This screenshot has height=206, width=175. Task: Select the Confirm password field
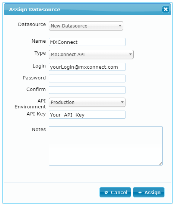click(87, 90)
